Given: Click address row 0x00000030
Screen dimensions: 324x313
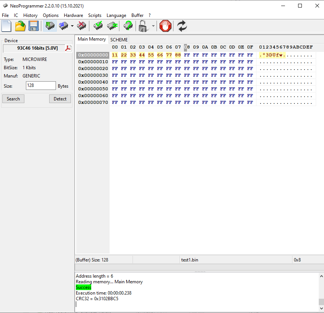Looking at the screenshot, I should 93,75.
